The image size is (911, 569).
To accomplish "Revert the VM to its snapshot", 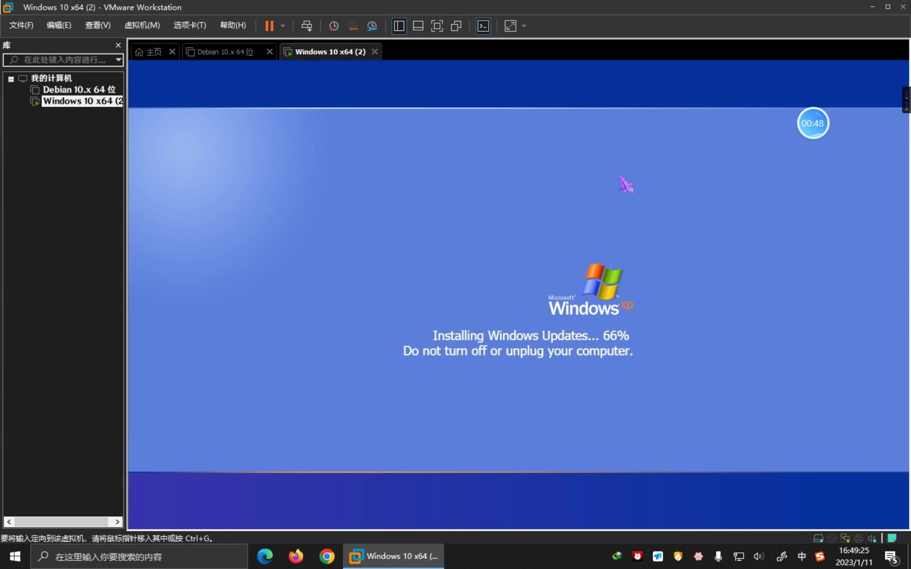I will [352, 26].
